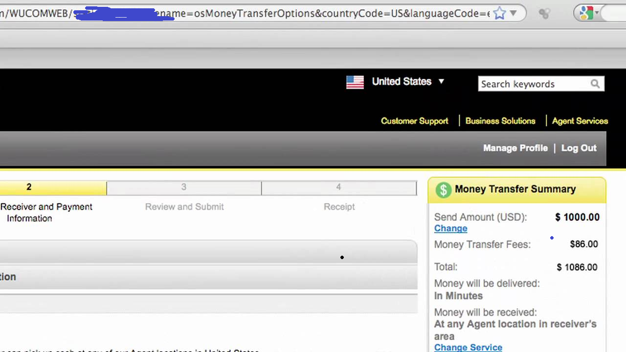Open the address bar history dropdown arrow
This screenshot has height=352, width=626.
coord(513,13)
